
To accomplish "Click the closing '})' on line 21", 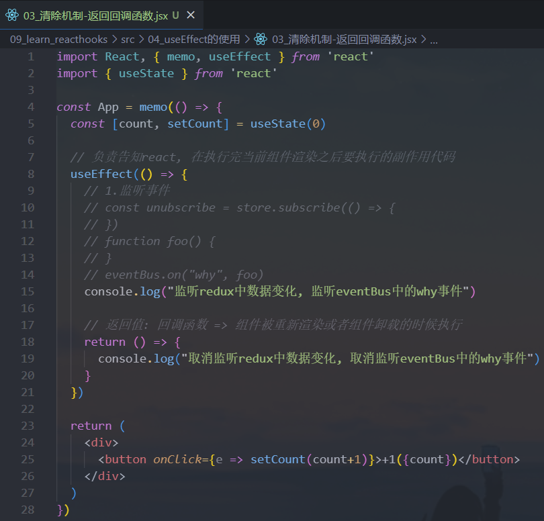I will pyautogui.click(x=77, y=393).
